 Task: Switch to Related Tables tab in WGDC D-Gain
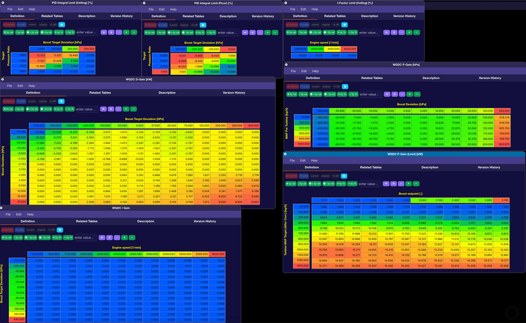click(100, 93)
